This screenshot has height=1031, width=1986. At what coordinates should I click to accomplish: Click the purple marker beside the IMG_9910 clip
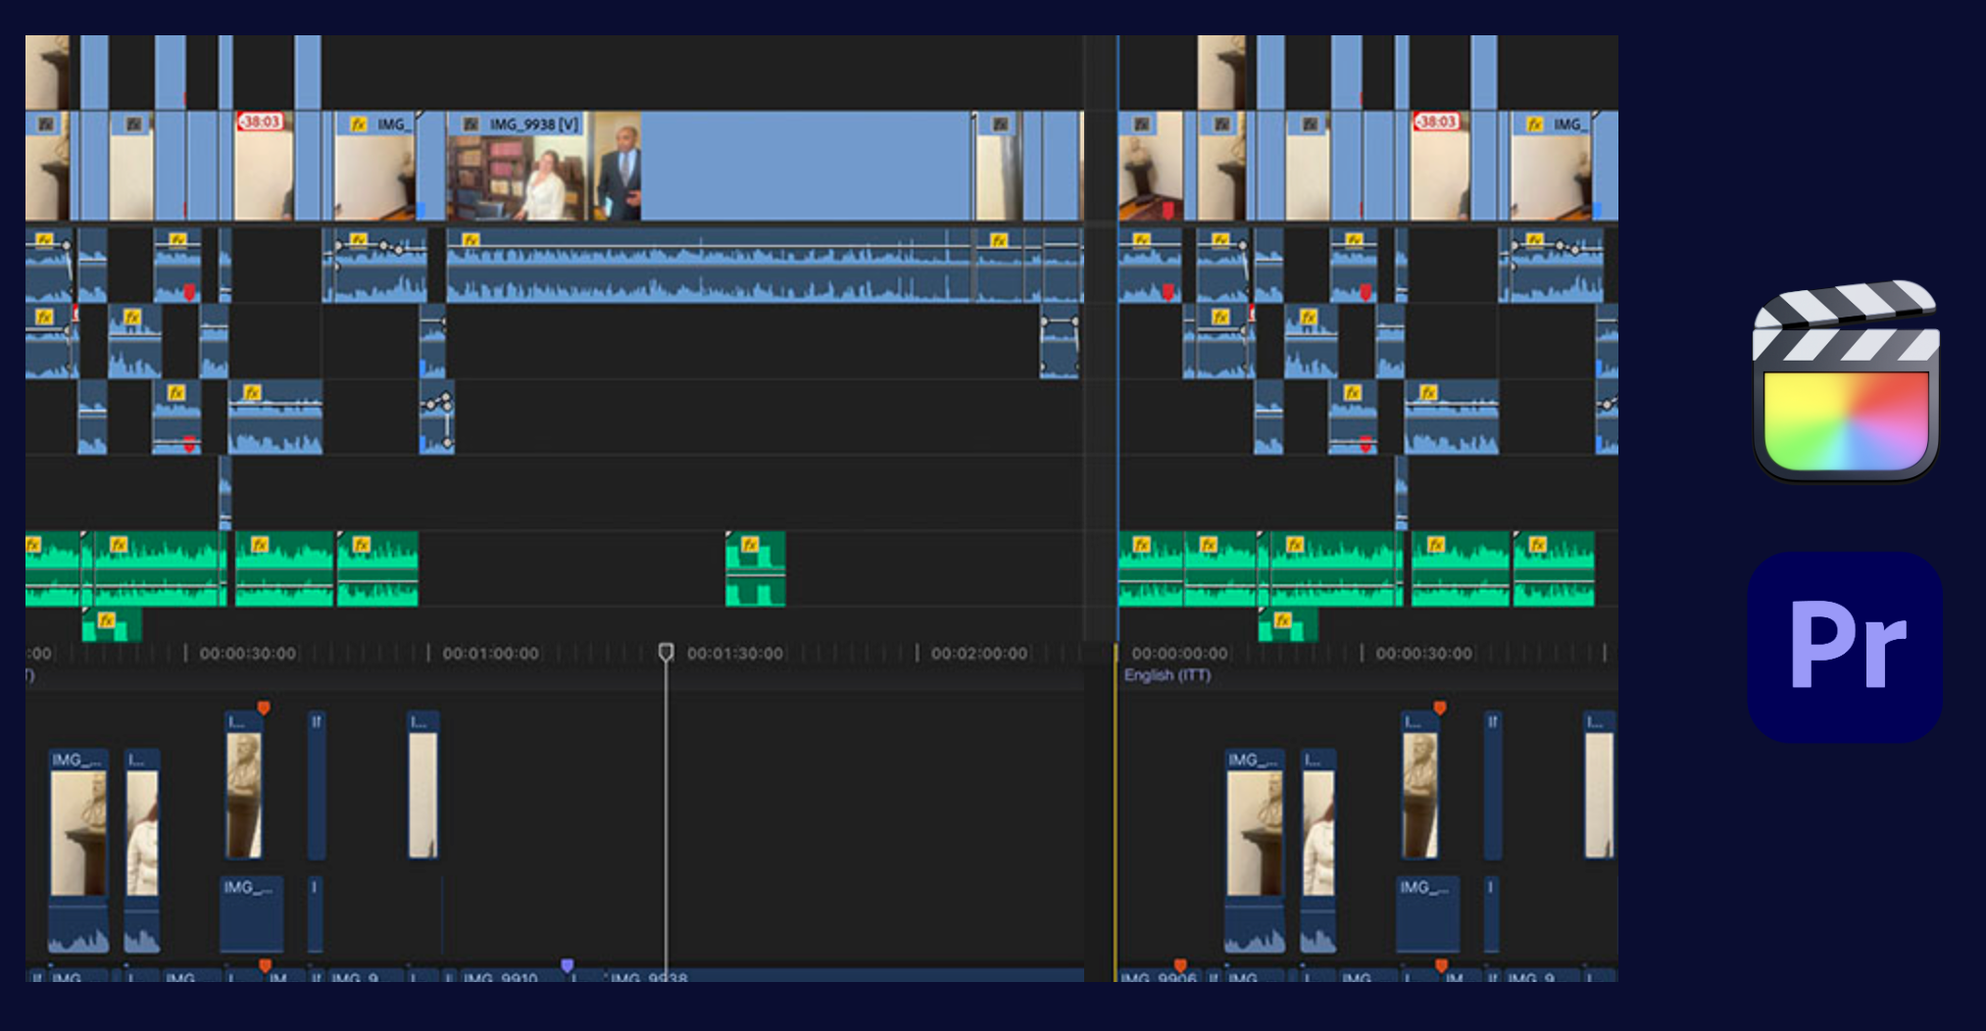click(x=567, y=965)
